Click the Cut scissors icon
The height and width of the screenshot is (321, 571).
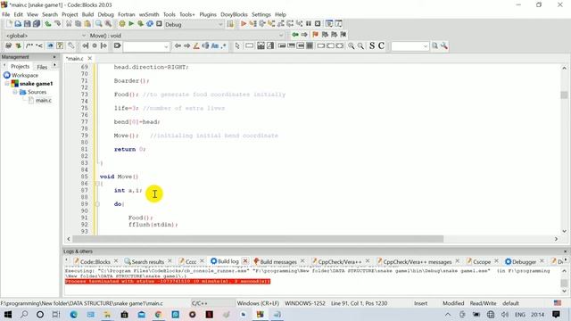click(x=69, y=24)
